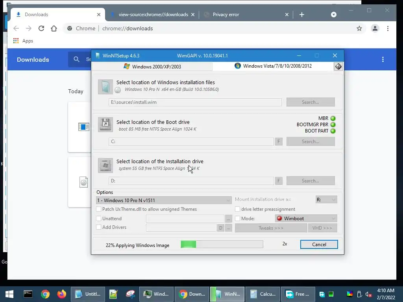Click the browse ellipsis button for Unattend
This screenshot has width=403, height=302.
228,219
